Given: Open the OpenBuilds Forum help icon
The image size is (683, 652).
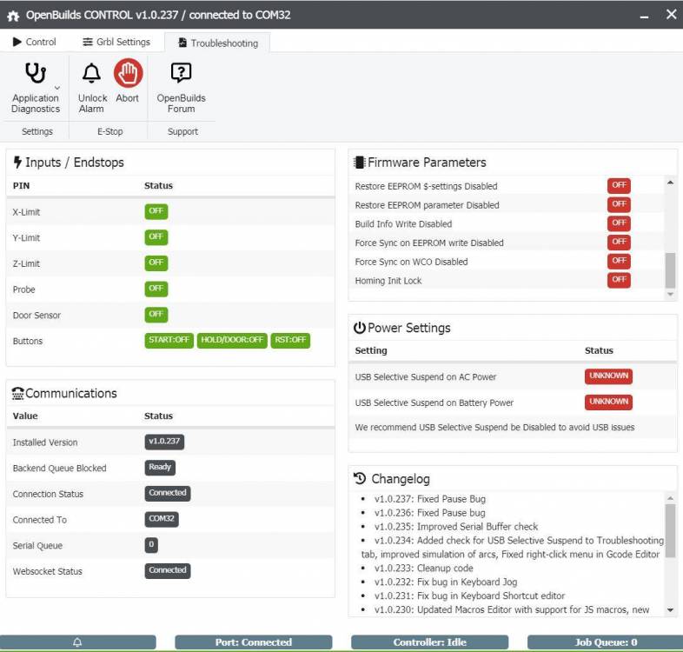Looking at the screenshot, I should coord(182,73).
